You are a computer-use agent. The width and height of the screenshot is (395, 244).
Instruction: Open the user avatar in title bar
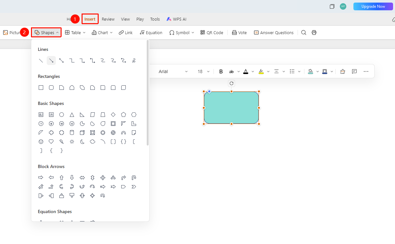coord(343,6)
